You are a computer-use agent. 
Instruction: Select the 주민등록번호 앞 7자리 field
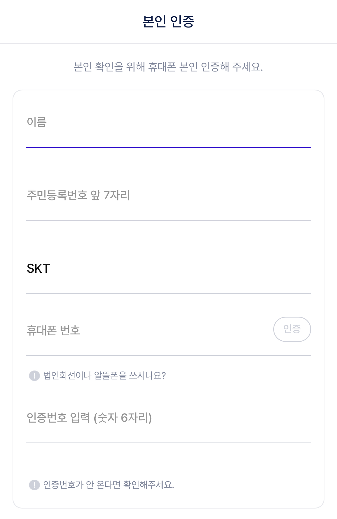coord(168,195)
